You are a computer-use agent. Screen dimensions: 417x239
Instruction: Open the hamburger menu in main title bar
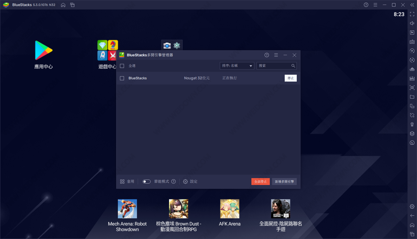(x=375, y=5)
